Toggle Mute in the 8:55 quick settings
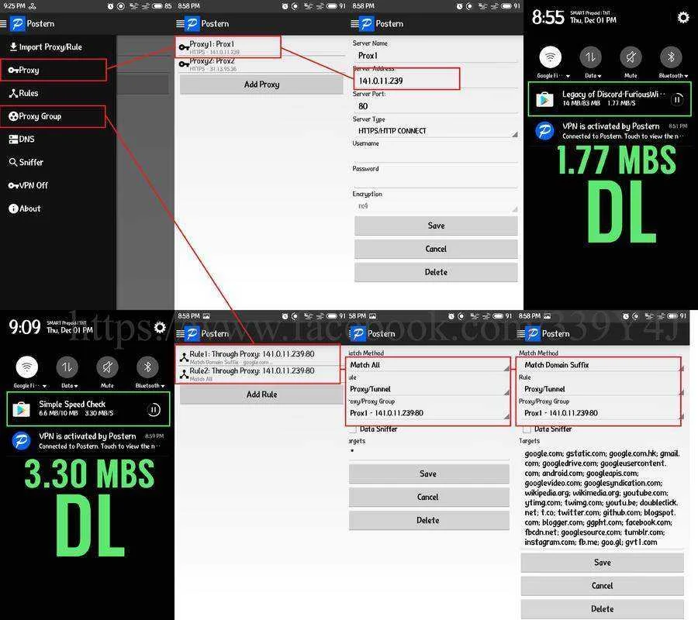Screen dimensions: 698x620 pyautogui.click(x=631, y=57)
